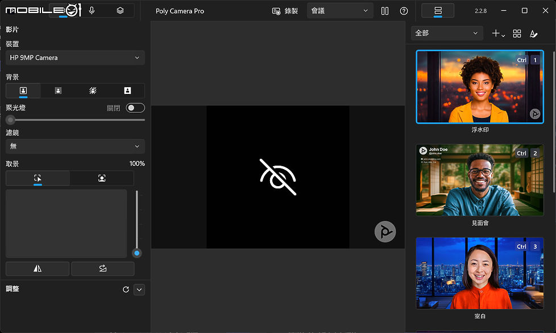Select the manual framing mode icon
Image resolution: width=556 pixels, height=333 pixels.
(x=38, y=178)
